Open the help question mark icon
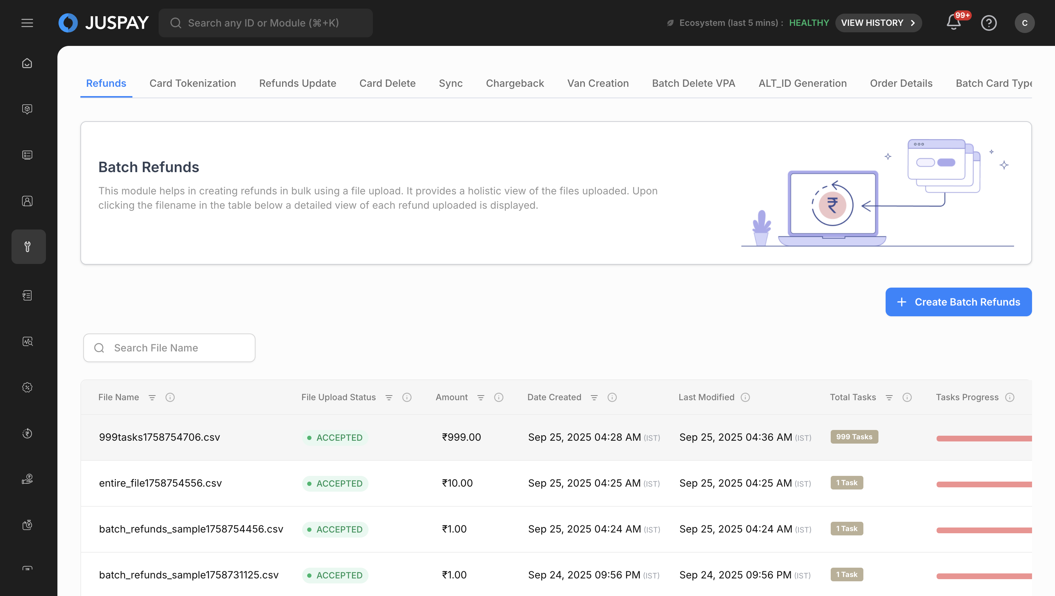The height and width of the screenshot is (596, 1055). click(989, 23)
